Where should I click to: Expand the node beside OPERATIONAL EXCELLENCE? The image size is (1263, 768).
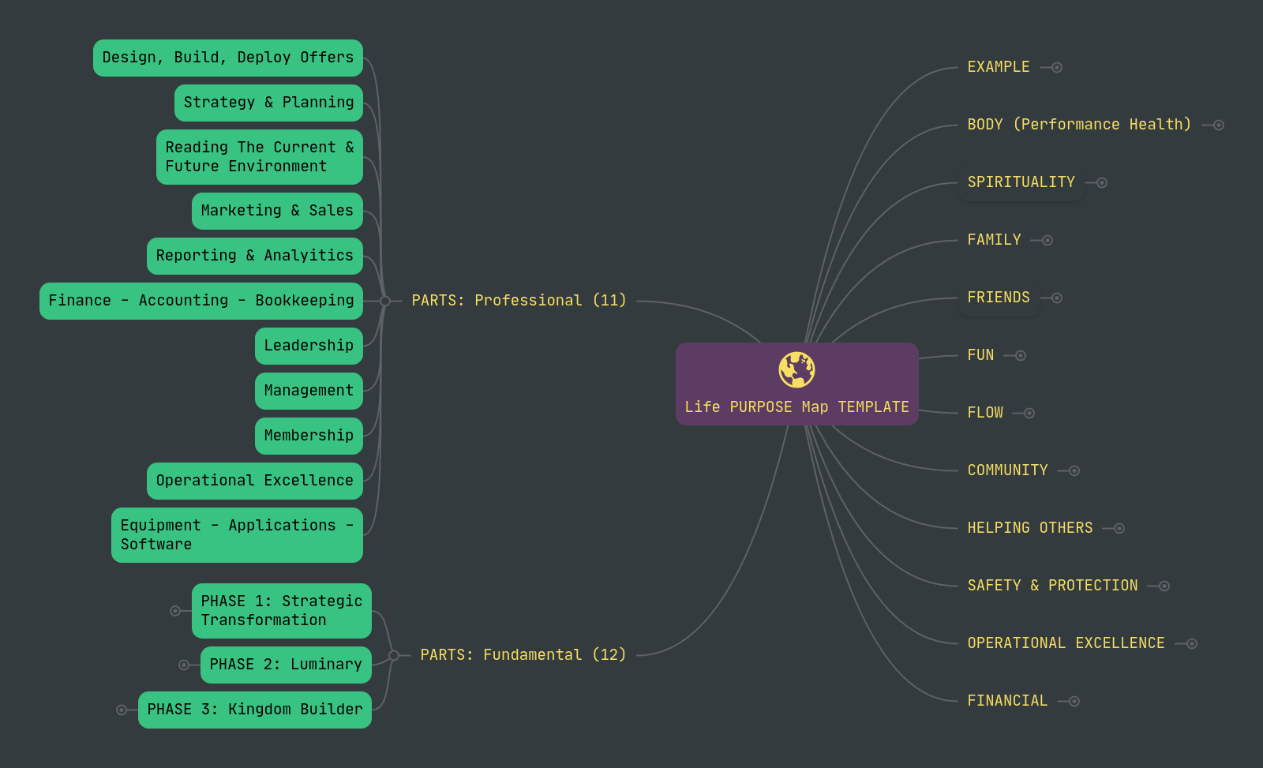click(x=1190, y=642)
